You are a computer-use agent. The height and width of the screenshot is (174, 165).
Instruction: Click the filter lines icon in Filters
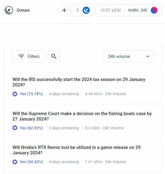click(x=21, y=56)
